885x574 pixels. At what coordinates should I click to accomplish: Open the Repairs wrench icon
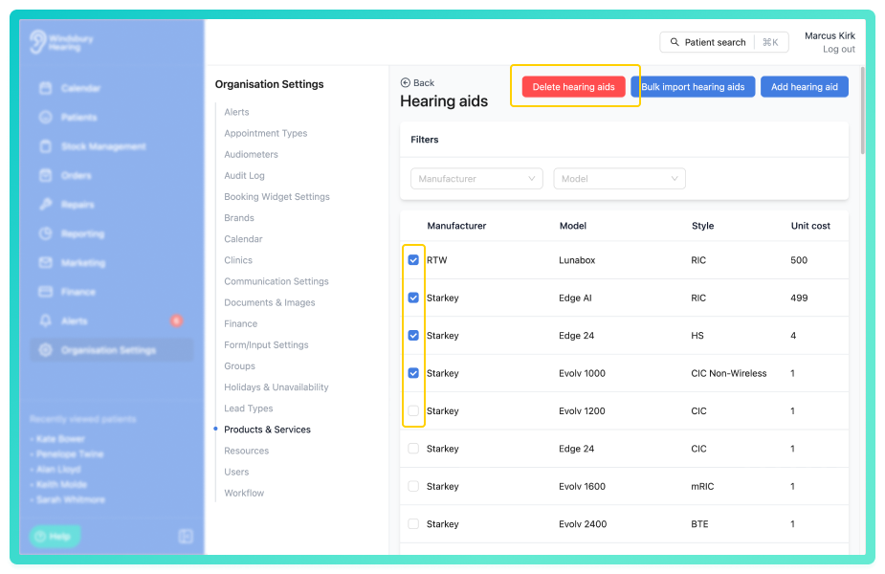46,205
